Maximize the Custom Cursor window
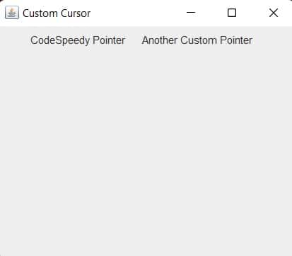 232,13
